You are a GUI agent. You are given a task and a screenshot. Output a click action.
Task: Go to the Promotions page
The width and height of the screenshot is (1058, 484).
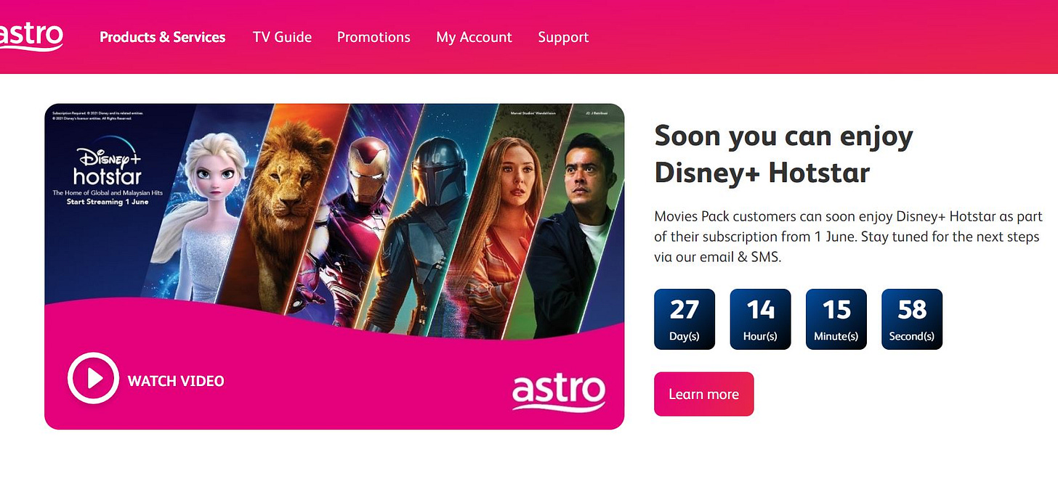click(373, 37)
